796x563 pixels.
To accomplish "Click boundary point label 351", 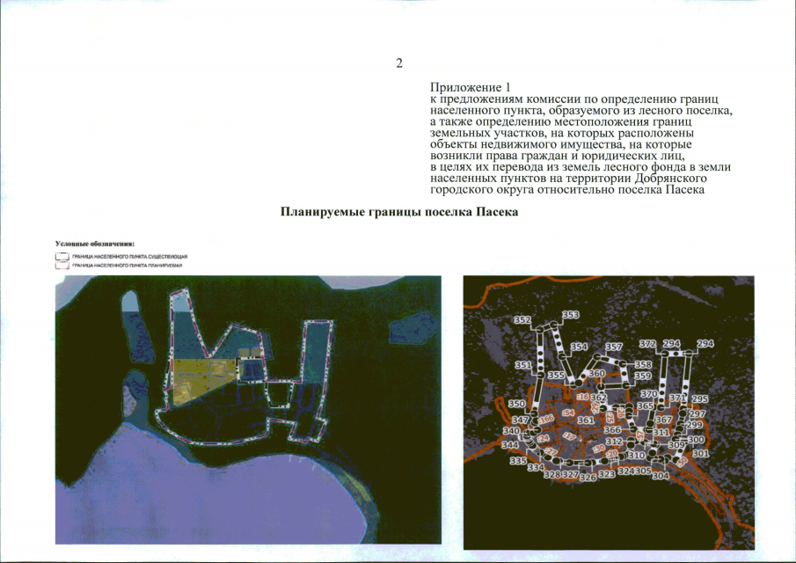I will pyautogui.click(x=523, y=365).
